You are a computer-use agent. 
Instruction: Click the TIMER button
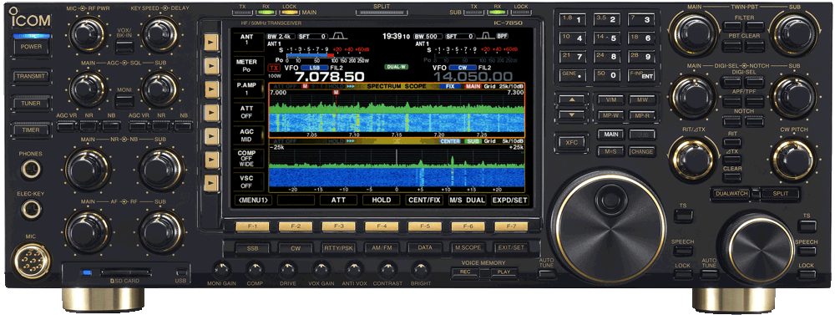tap(30, 130)
